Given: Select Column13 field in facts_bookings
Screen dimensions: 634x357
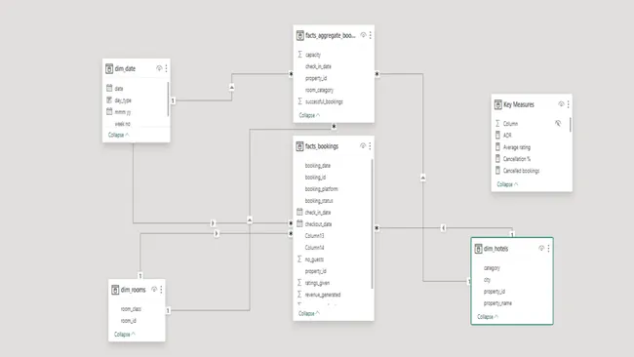Looking at the screenshot, I should coord(315,236).
